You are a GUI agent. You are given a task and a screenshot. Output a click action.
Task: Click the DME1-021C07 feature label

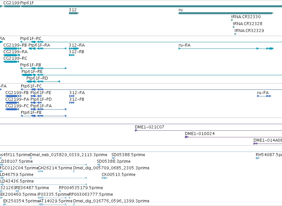coord(149,127)
